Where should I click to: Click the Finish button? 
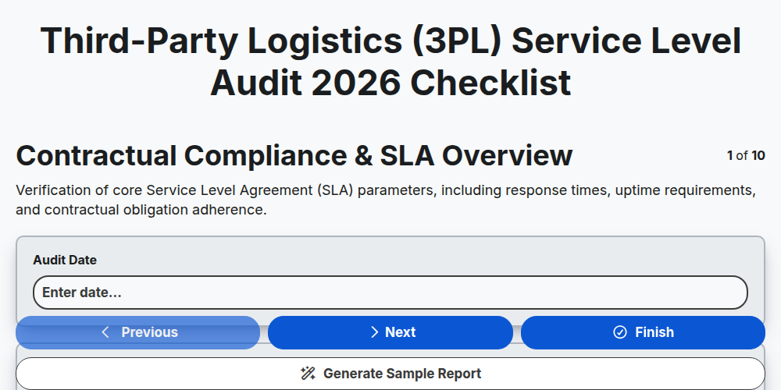point(643,332)
